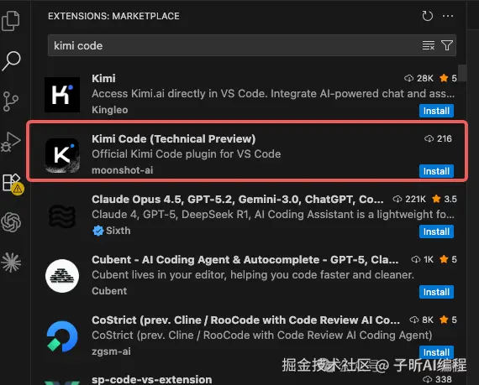Click the Kimi Code extension logo
Image resolution: width=479 pixels, height=385 pixels.
(x=62, y=155)
